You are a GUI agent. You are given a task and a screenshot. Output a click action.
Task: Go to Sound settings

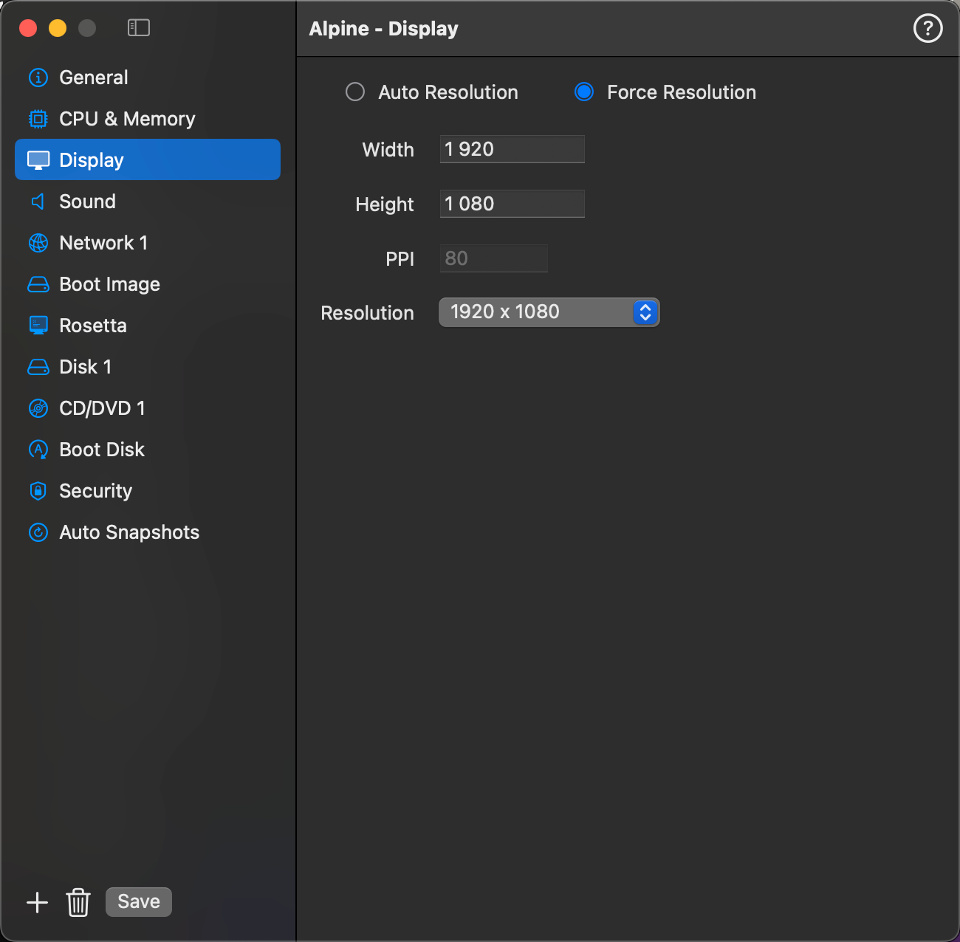pos(87,202)
